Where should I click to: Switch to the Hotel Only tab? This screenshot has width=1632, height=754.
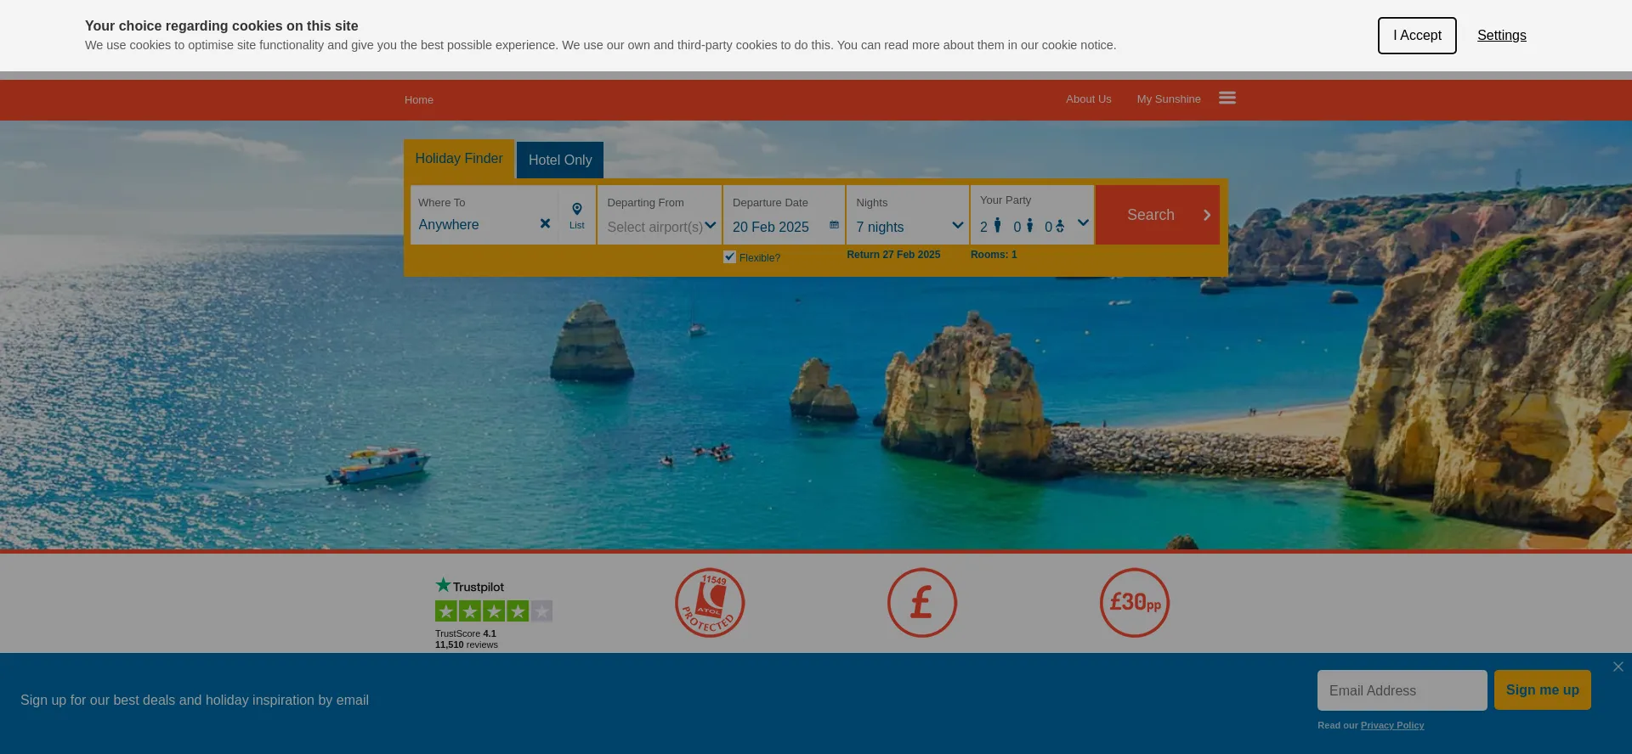(560, 160)
